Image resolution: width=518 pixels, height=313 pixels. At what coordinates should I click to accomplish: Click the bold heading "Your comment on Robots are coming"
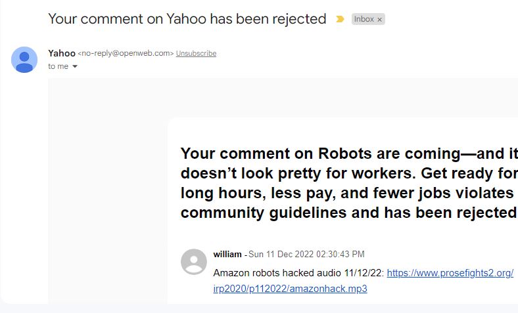point(320,154)
